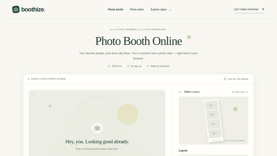The width and height of the screenshot is (277, 156).
Task: Click arrow icon beside Let's make memories
Action: click(263, 9)
